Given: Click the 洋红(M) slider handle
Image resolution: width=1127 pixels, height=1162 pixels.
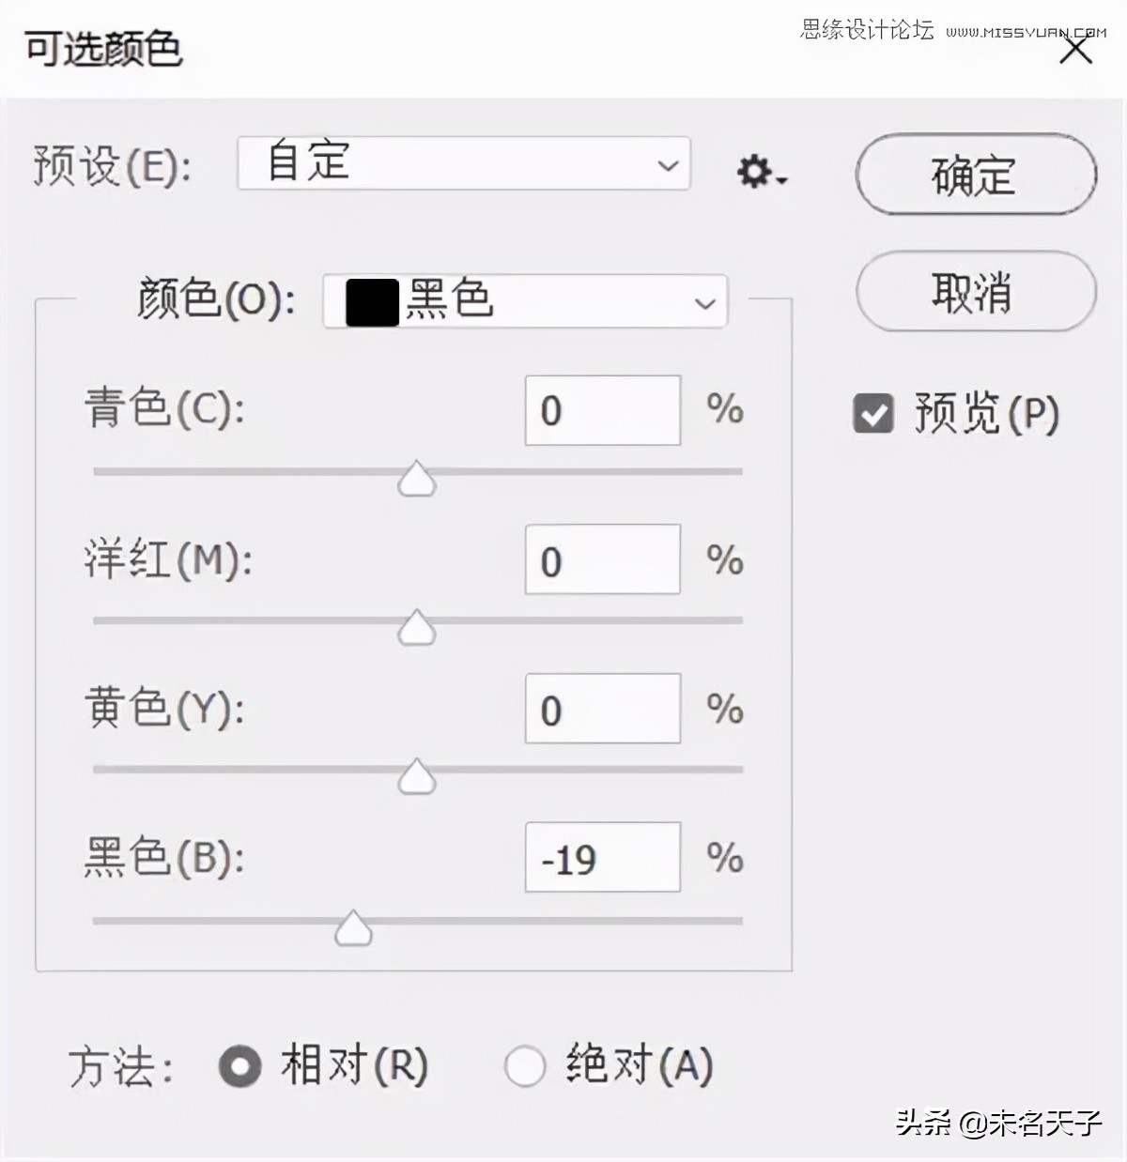Looking at the screenshot, I should click(x=416, y=629).
